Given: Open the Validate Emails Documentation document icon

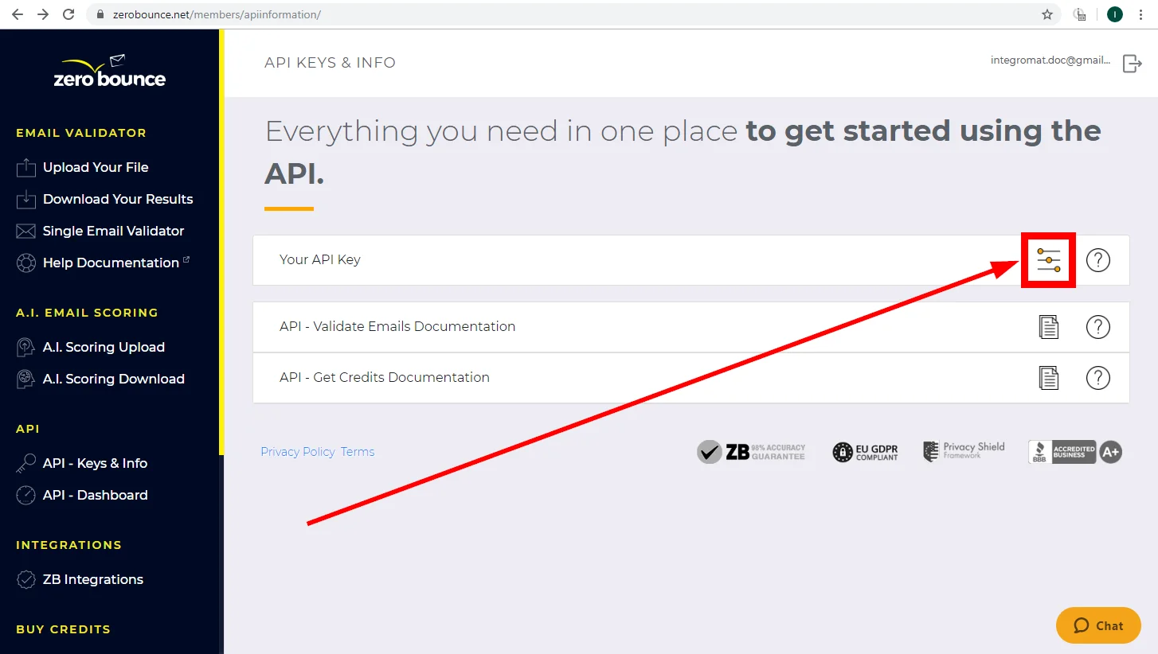Looking at the screenshot, I should pyautogui.click(x=1049, y=327).
